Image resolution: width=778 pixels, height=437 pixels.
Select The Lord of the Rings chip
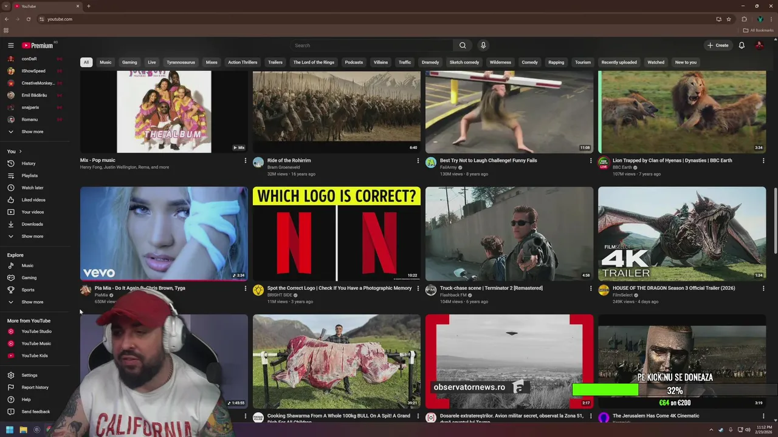[x=314, y=62]
